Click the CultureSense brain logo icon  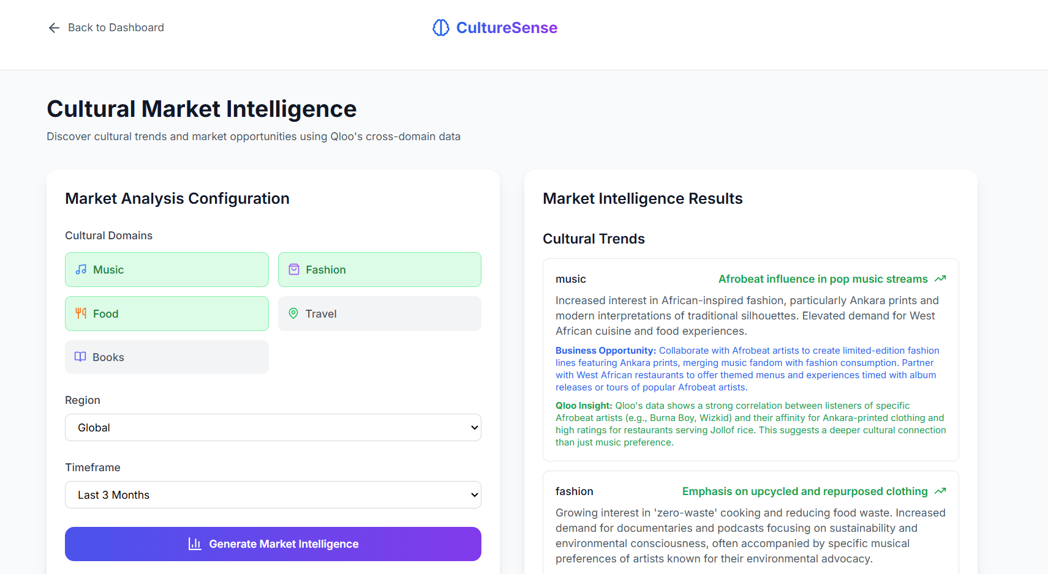[440, 28]
